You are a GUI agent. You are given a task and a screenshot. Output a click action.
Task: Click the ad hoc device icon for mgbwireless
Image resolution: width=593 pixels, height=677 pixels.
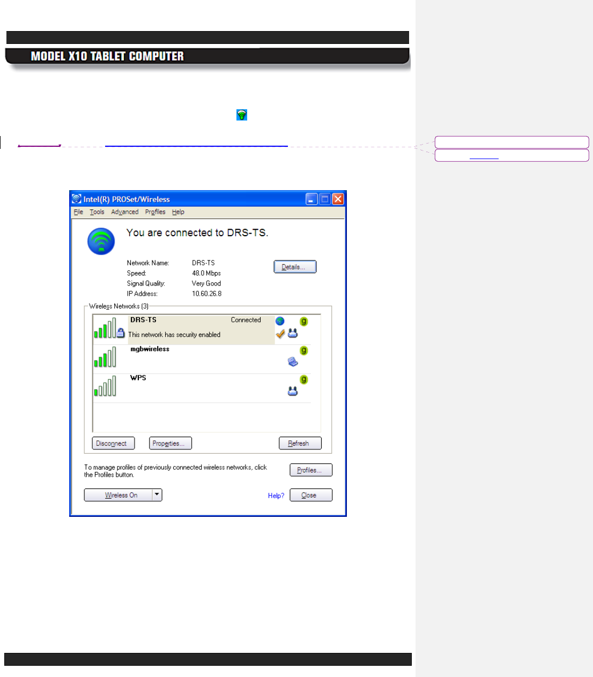point(293,362)
